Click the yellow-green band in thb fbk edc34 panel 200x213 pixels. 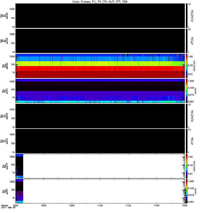click(100, 64)
